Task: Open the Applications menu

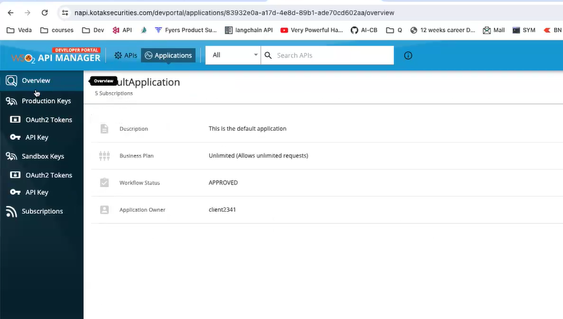Action: coord(168,55)
